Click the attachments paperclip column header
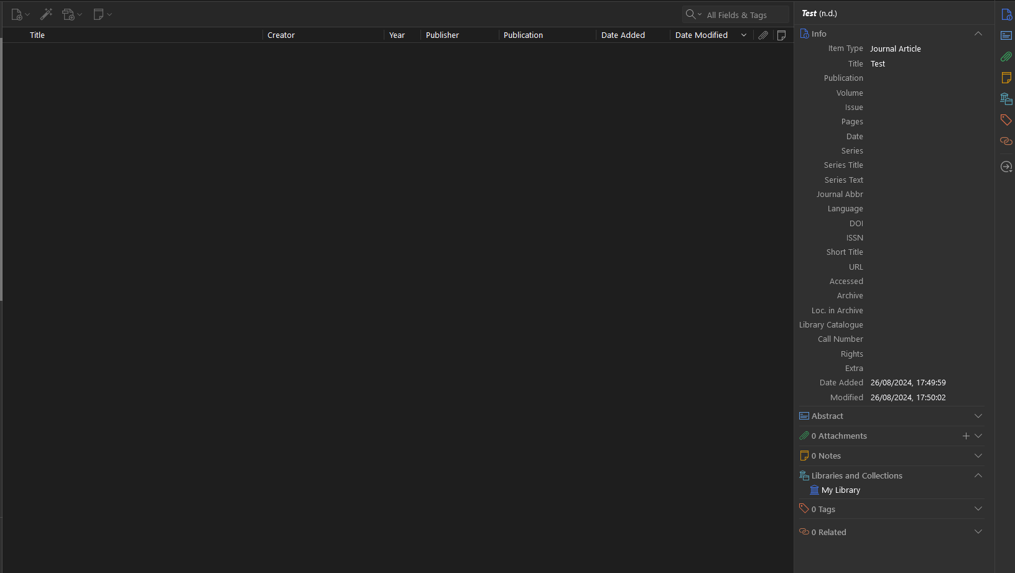The height and width of the screenshot is (573, 1015). pyautogui.click(x=763, y=35)
